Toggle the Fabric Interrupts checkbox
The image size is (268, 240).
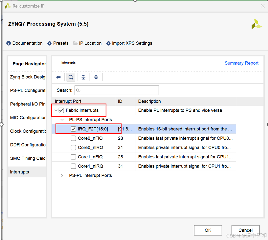click(61, 110)
